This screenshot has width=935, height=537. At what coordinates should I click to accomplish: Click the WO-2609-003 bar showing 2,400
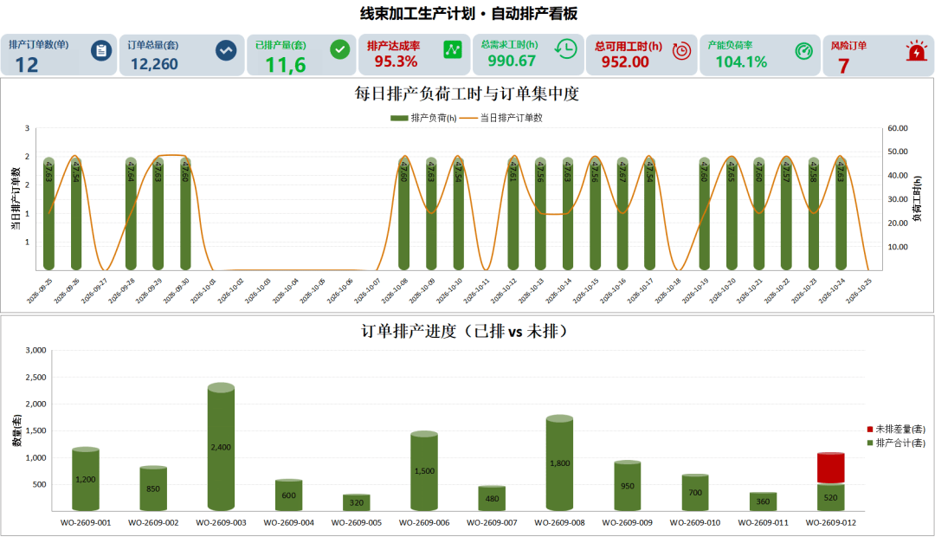point(222,447)
